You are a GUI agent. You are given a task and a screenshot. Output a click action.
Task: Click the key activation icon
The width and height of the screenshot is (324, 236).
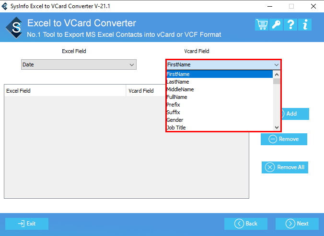pos(276,24)
